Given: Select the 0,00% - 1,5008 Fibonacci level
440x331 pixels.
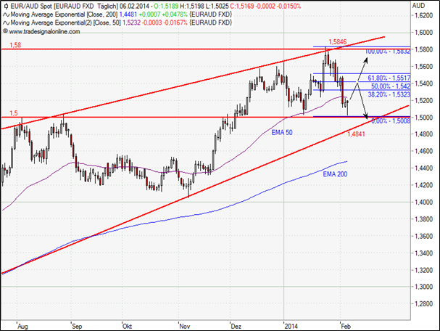Looking at the screenshot, I should click(389, 120).
